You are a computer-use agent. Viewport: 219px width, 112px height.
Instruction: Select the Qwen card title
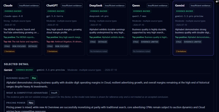coord(136,6)
